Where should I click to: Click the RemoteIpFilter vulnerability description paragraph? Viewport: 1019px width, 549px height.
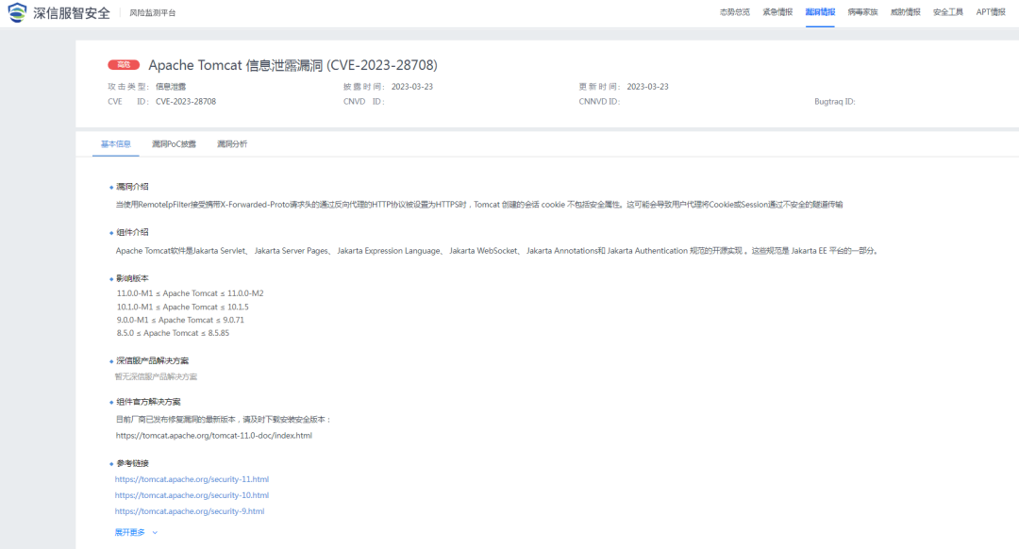pos(479,205)
